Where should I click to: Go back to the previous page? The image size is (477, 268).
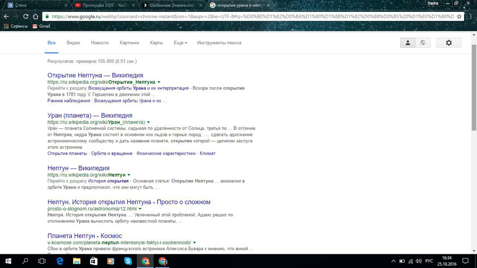(x=6, y=16)
